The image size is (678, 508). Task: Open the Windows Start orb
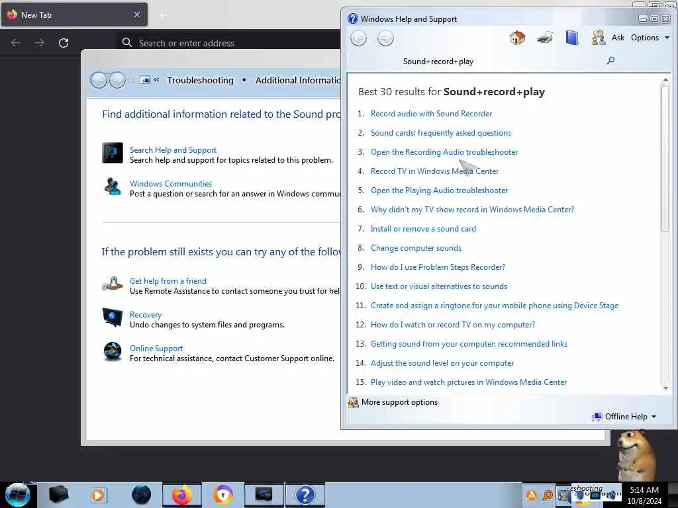[x=17, y=495]
